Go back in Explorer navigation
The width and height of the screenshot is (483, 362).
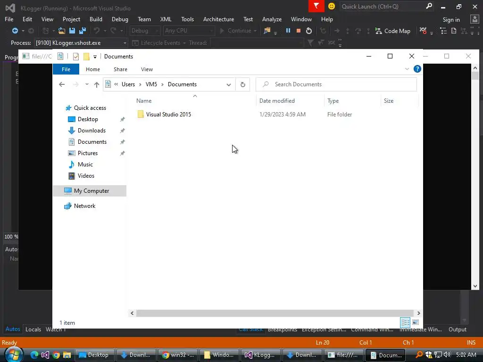[62, 84]
